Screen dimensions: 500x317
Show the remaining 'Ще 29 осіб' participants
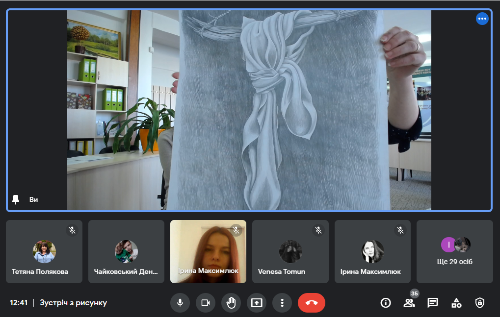pyautogui.click(x=455, y=251)
